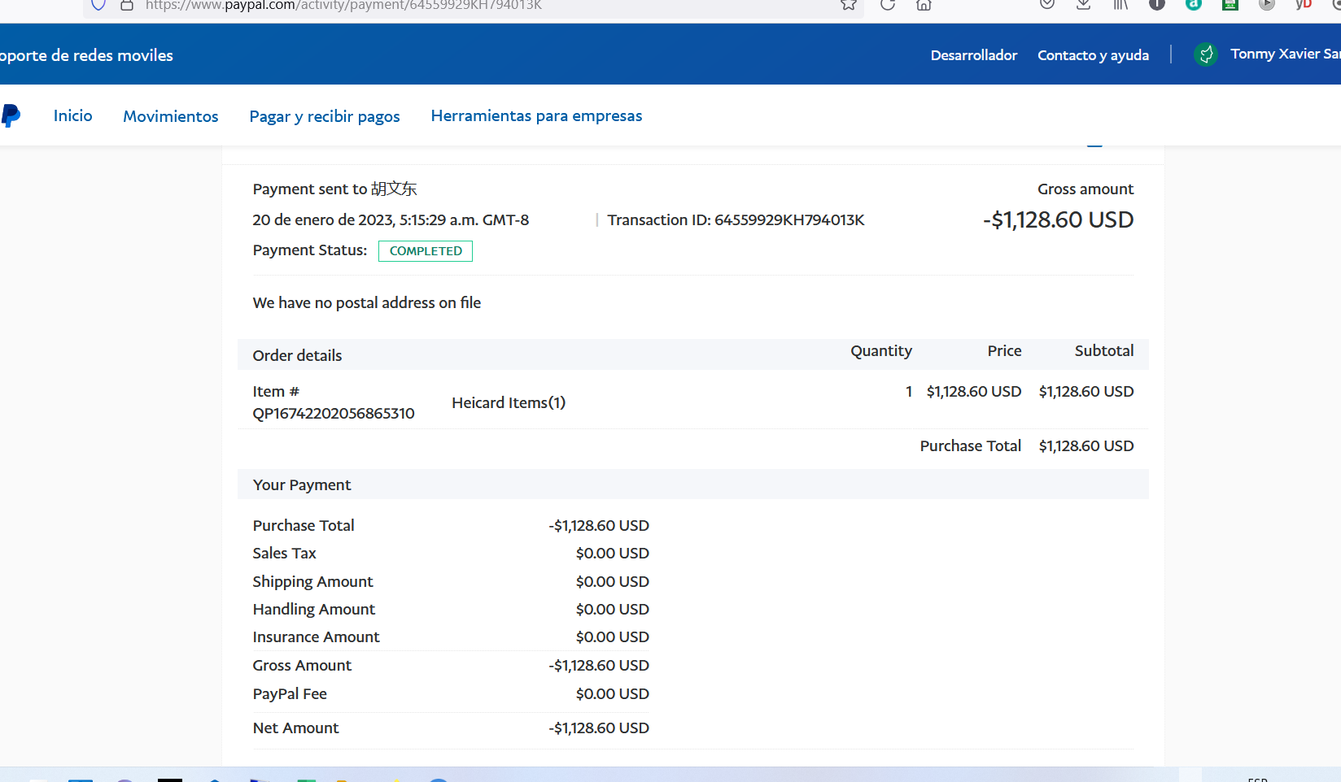Viewport: 1341px width, 782px height.
Task: Open the browser library icon
Action: click(x=1120, y=5)
